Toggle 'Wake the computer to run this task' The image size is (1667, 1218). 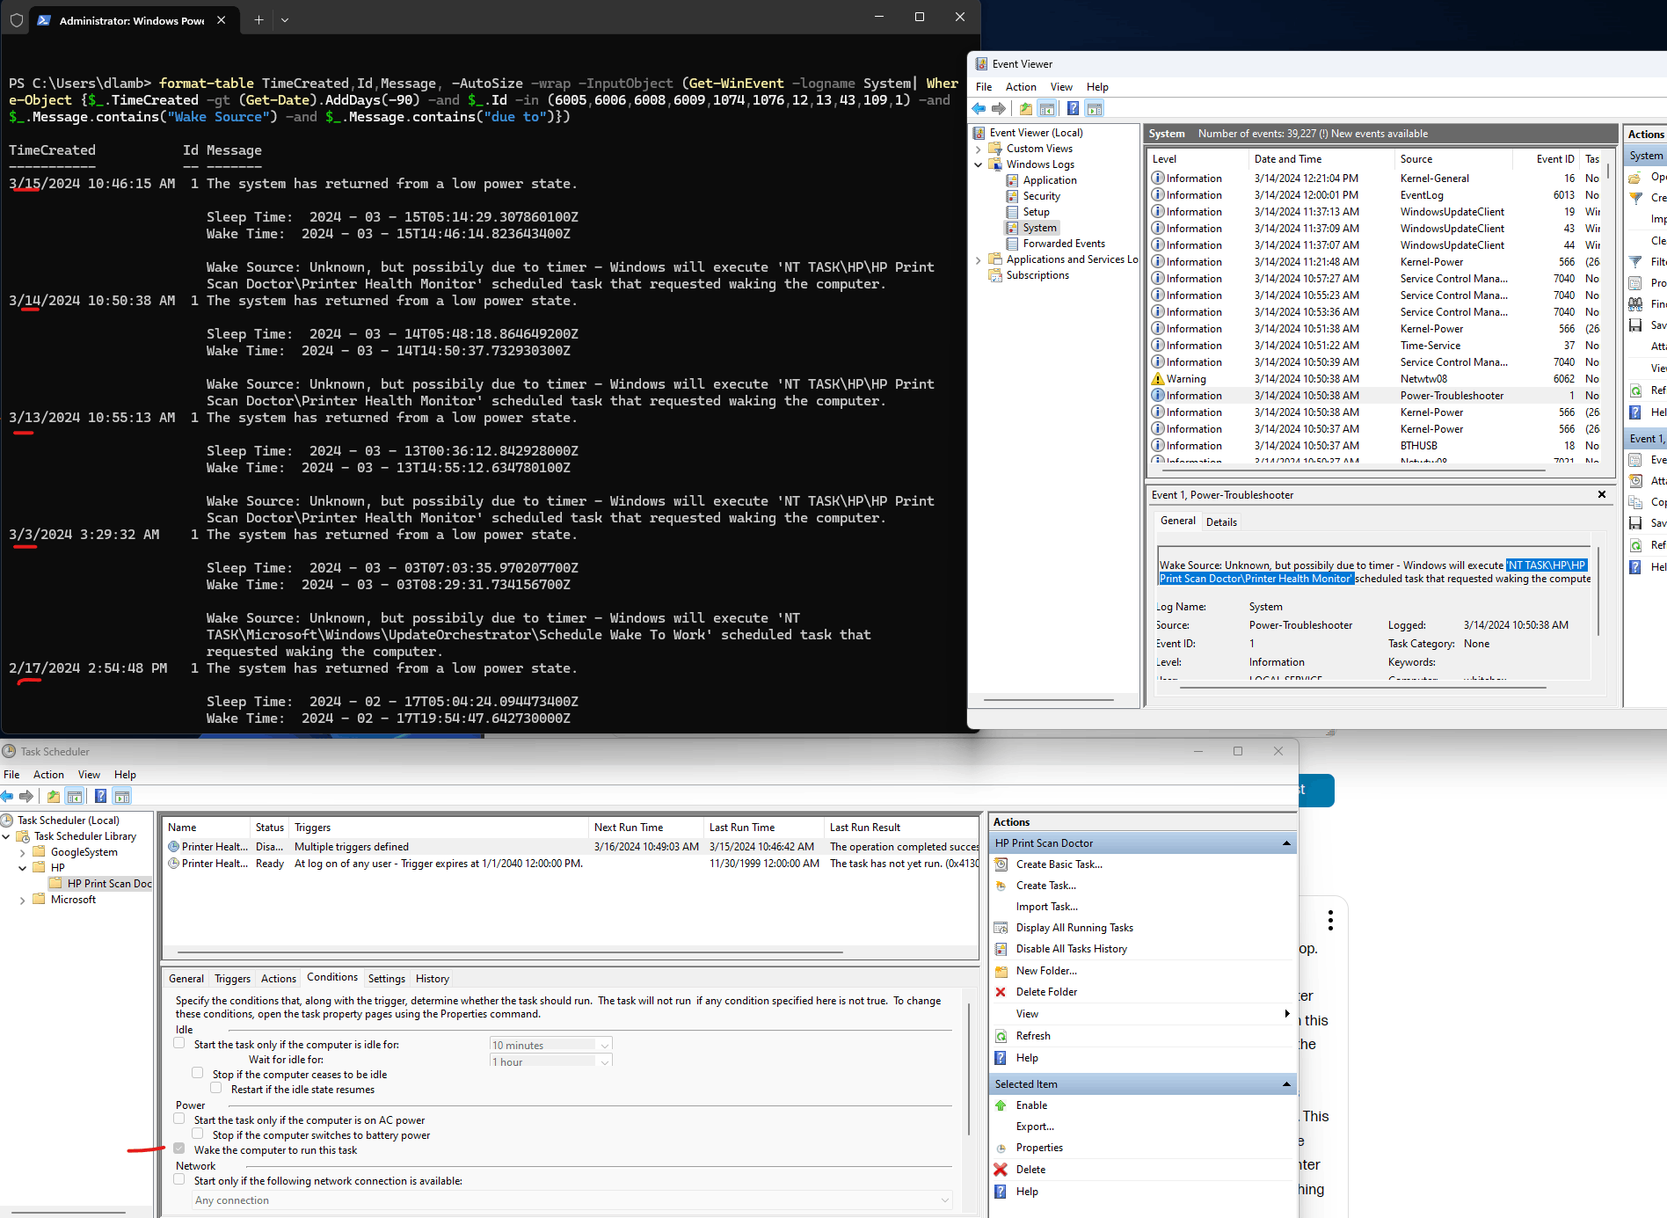pyautogui.click(x=179, y=1149)
